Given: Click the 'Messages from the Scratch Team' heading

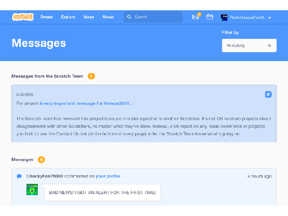Looking at the screenshot, I should pyautogui.click(x=47, y=76).
